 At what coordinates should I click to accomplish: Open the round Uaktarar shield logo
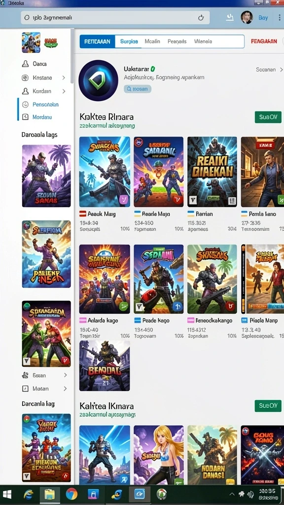(98, 80)
